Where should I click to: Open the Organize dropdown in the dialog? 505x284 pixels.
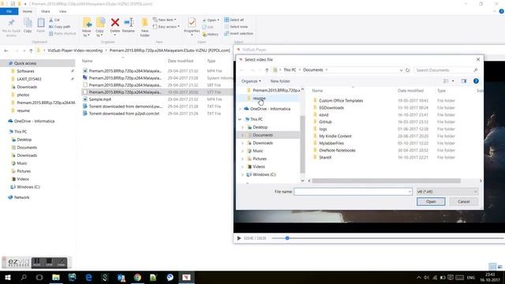pos(251,81)
